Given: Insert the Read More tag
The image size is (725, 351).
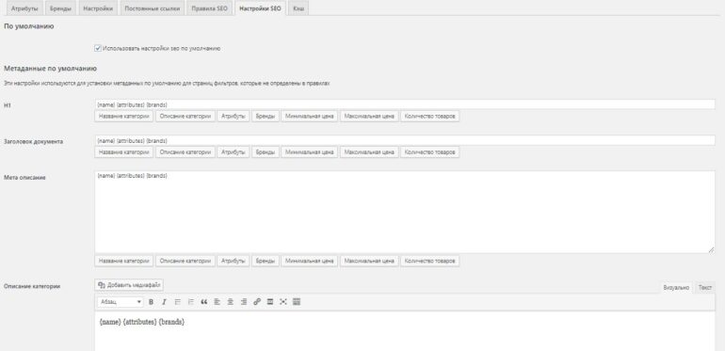Looking at the screenshot, I should (270, 302).
